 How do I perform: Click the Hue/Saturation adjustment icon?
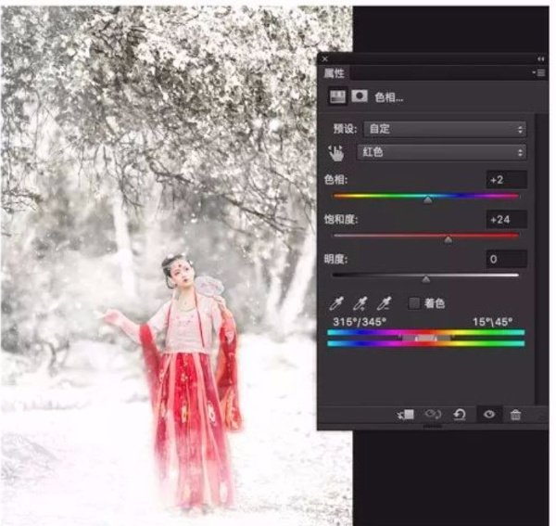[x=338, y=96]
